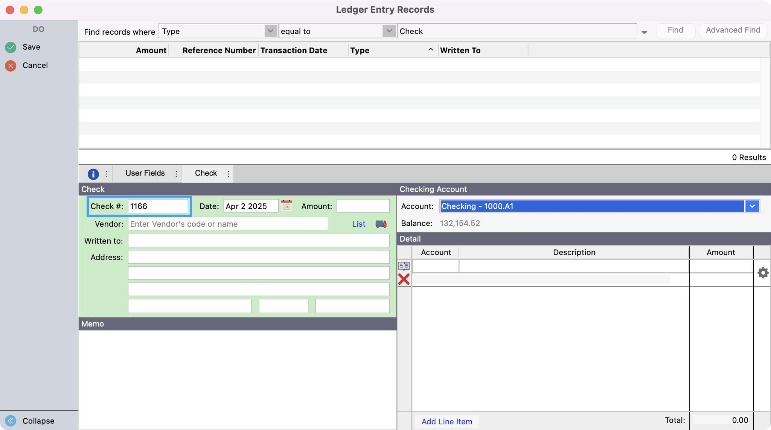Open search value history arrow

pos(644,32)
